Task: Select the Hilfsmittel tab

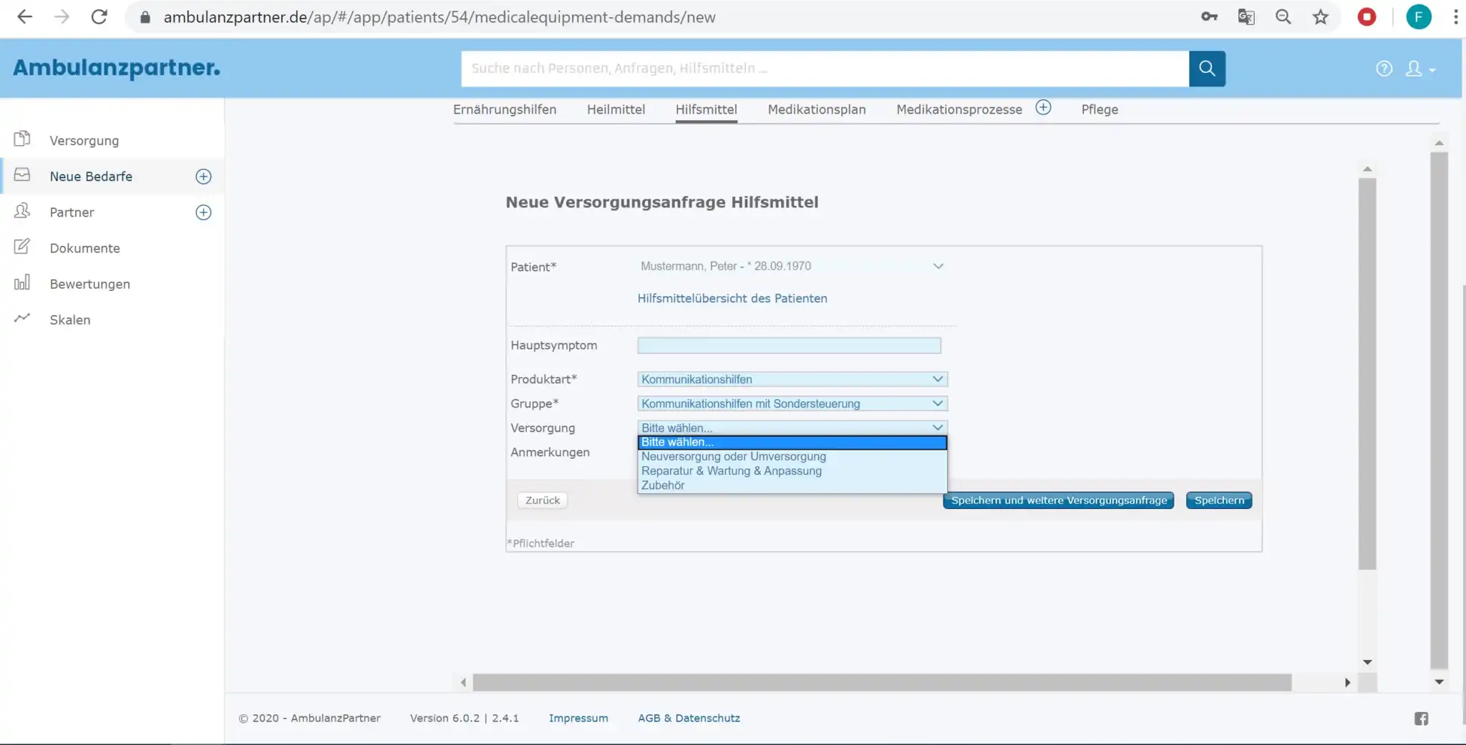Action: point(707,109)
